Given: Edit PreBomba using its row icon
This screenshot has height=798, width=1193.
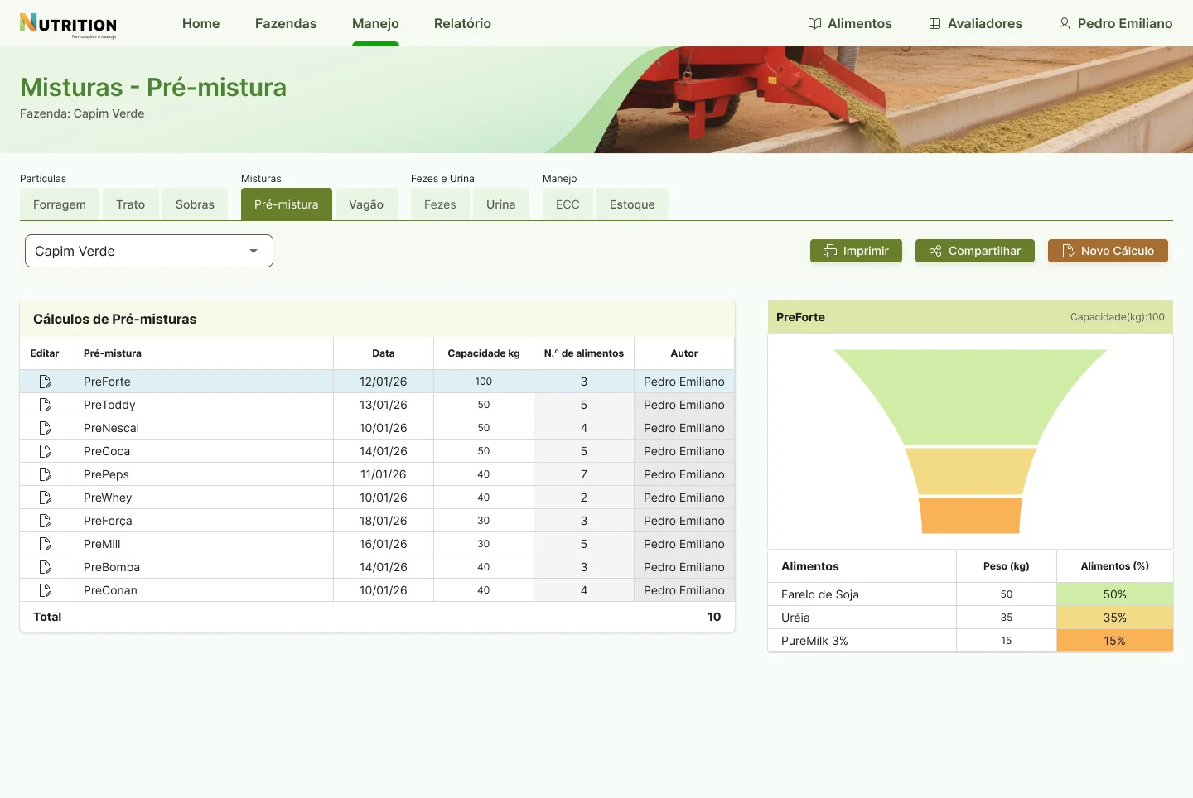Looking at the screenshot, I should pyautogui.click(x=45, y=567).
